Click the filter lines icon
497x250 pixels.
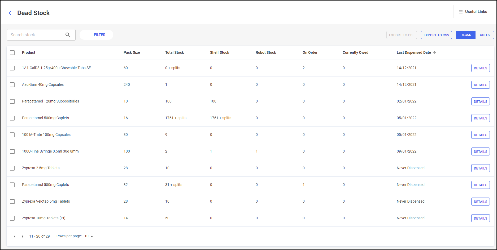tap(89, 35)
